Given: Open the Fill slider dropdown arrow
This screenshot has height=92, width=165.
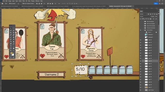Looking at the screenshot, I should click(x=159, y=19).
